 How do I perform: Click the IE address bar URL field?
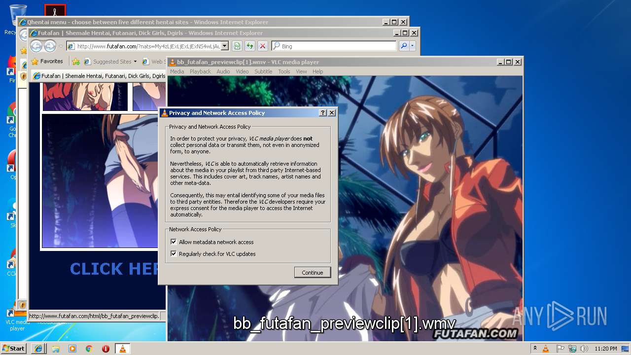(x=148, y=46)
